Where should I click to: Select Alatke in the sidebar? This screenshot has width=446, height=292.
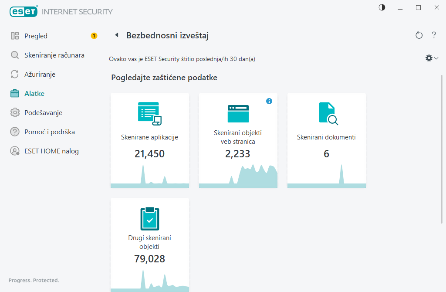(34, 93)
